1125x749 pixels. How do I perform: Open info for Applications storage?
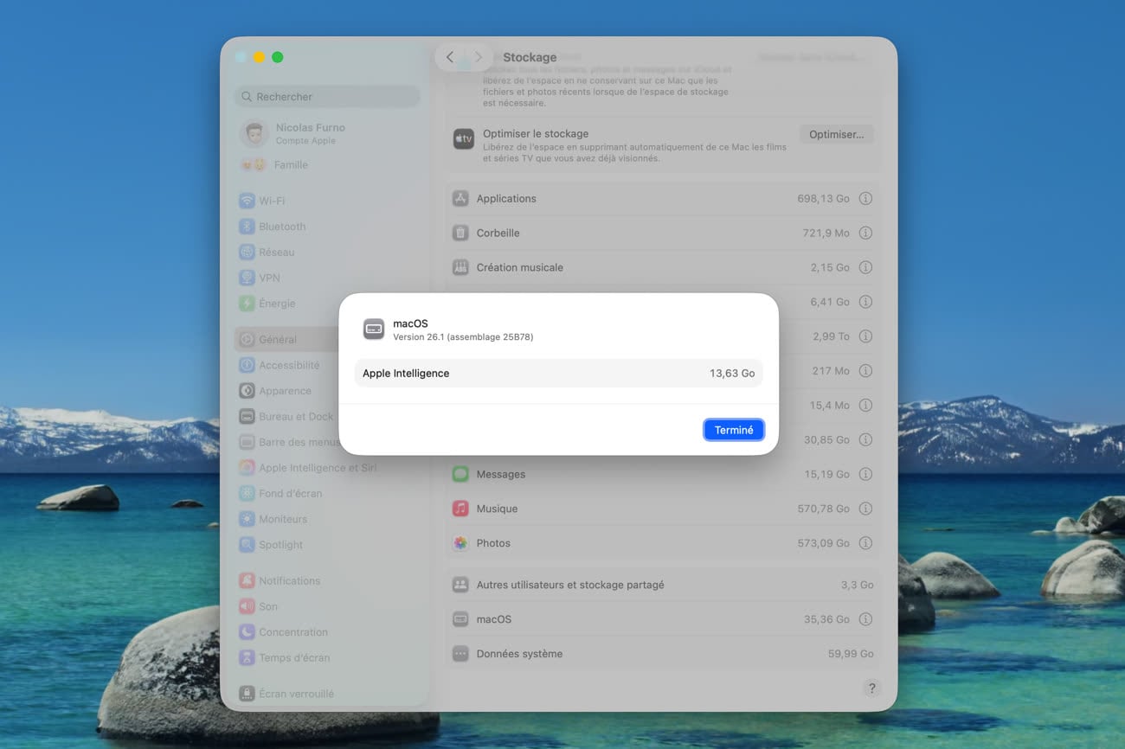[865, 199]
